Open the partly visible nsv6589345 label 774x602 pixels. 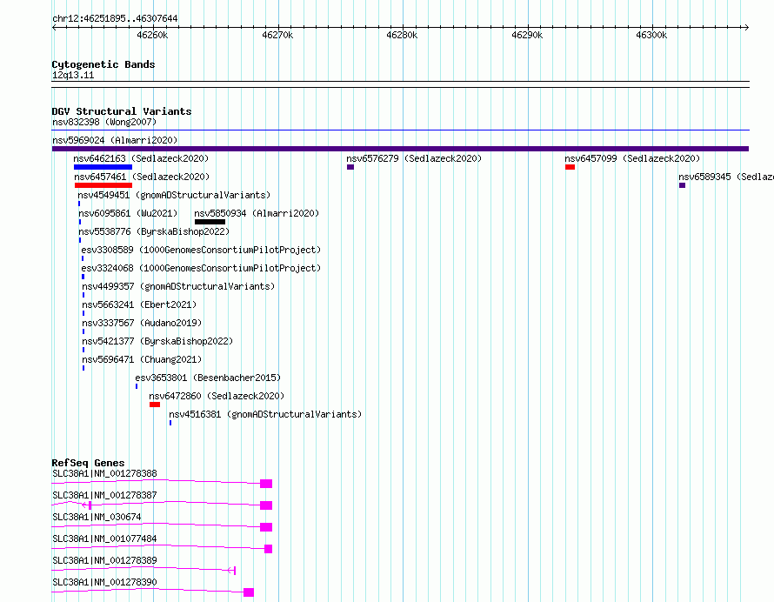(x=725, y=177)
